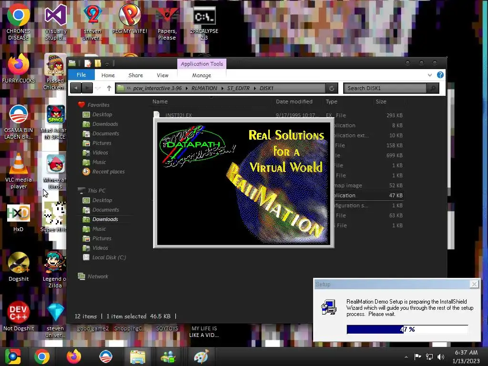The image size is (488, 366).
Task: Select the Application Tools contextual tab
Action: (x=202, y=64)
